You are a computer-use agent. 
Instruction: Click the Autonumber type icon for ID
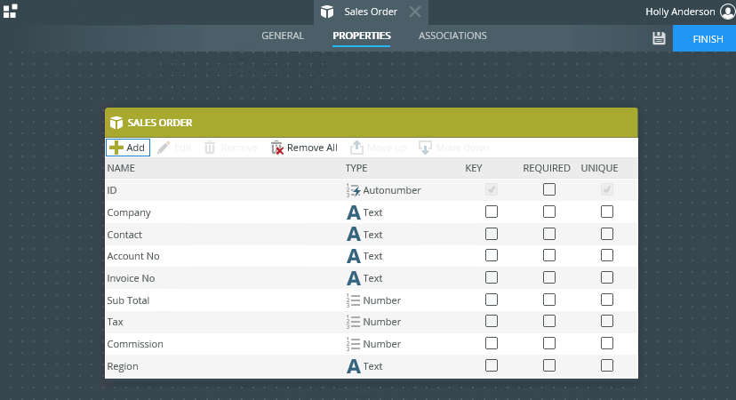point(353,190)
